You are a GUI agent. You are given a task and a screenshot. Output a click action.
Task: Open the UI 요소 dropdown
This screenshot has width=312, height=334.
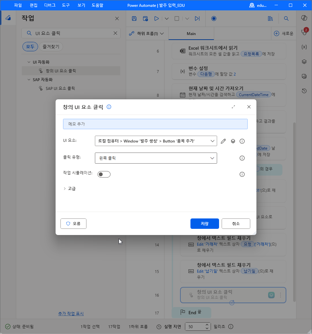pos(156,141)
